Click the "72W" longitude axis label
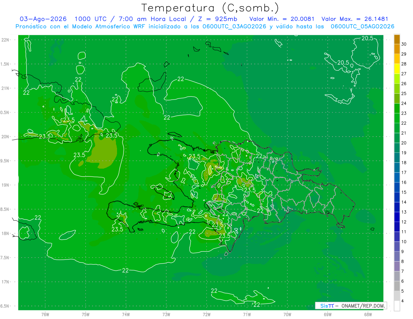This screenshot has height=319, width=413. 206,315
